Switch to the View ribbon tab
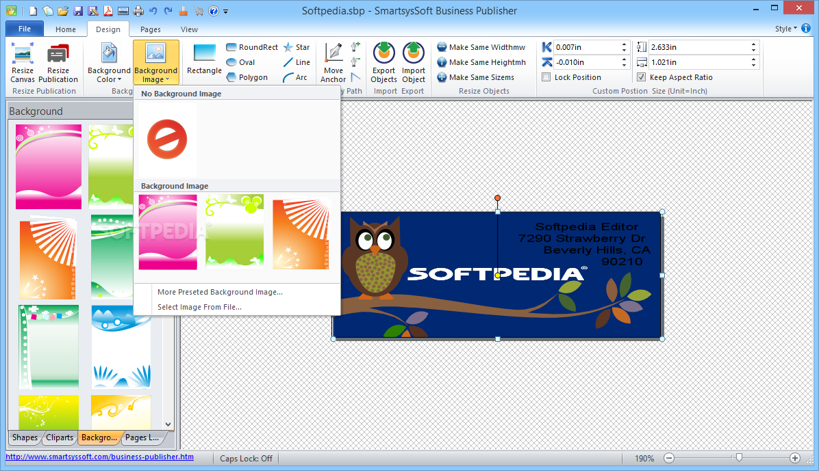Image resolution: width=819 pixels, height=471 pixels. pyautogui.click(x=189, y=29)
